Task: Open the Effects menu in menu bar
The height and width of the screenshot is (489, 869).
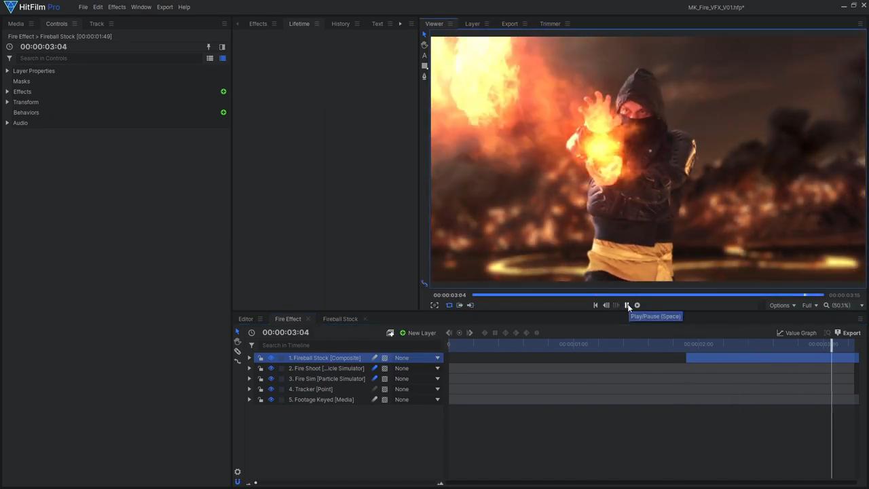Action: click(117, 7)
